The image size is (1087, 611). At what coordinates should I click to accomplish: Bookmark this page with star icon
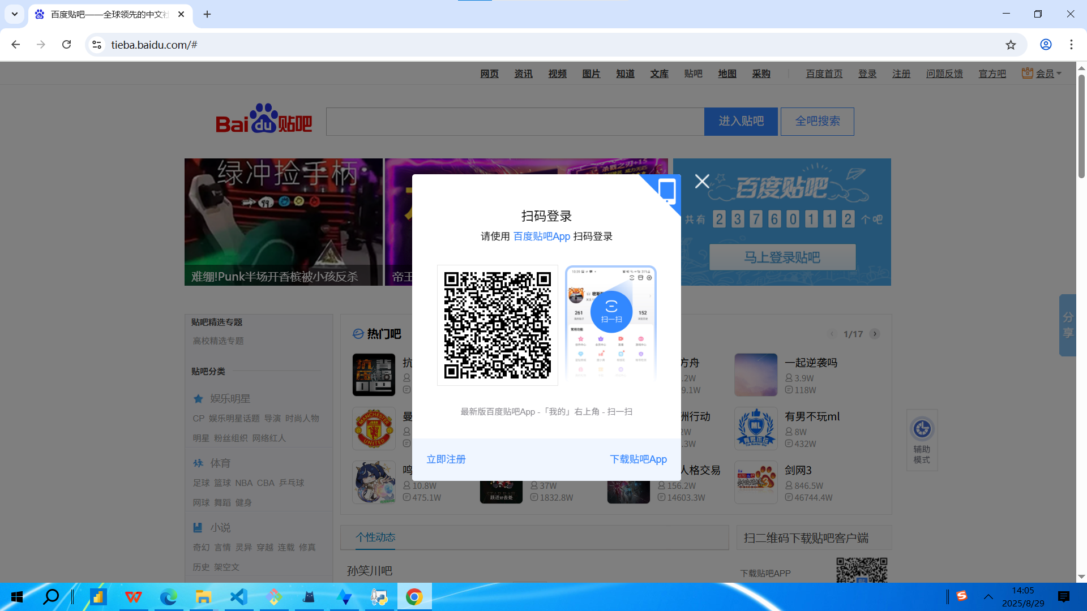(x=1011, y=45)
